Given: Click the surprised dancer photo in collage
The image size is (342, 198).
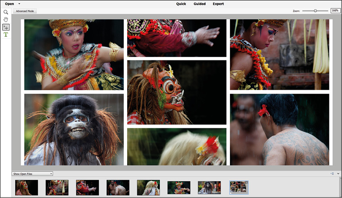Looking at the screenshot, I should click(x=74, y=55).
